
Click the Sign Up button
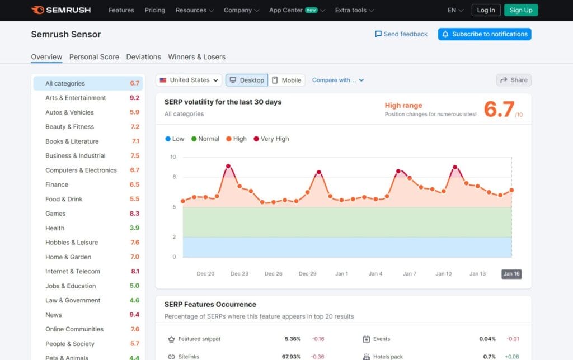(x=521, y=10)
